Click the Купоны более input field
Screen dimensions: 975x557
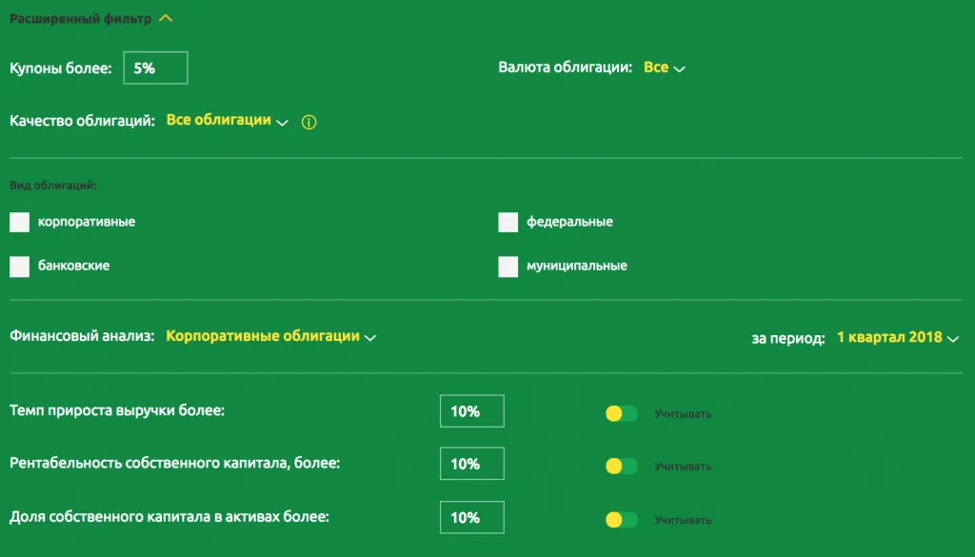pos(155,69)
